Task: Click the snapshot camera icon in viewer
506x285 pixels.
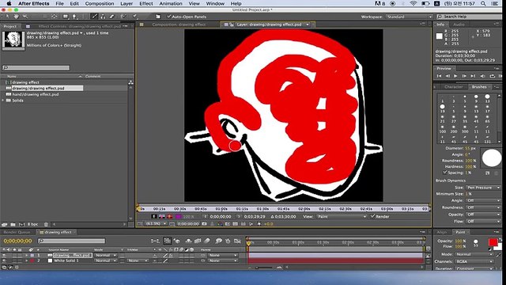Action: click(204, 223)
